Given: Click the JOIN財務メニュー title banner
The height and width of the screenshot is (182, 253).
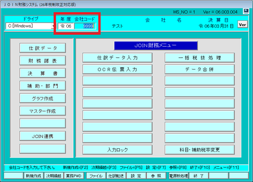Looking at the screenshot, I should [x=156, y=45].
